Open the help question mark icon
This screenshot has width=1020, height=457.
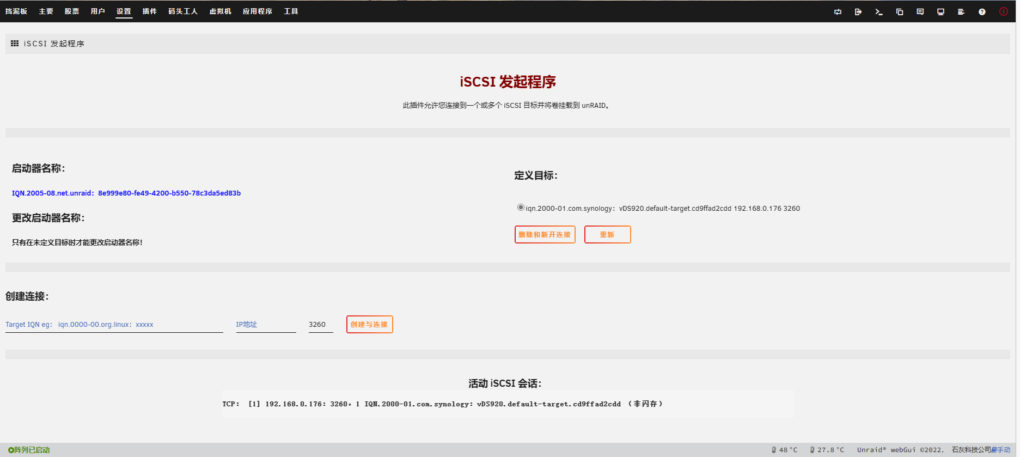coord(982,11)
